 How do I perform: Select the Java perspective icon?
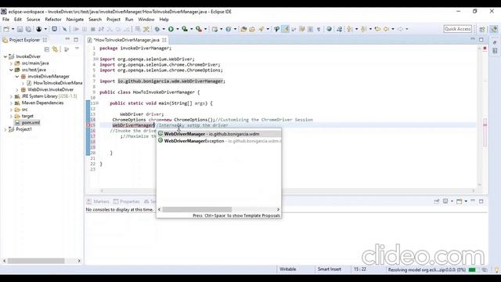click(494, 29)
